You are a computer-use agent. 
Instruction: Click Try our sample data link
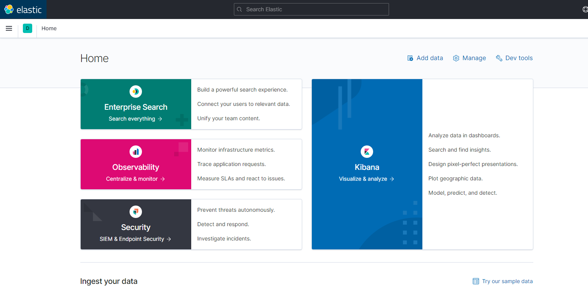503,282
